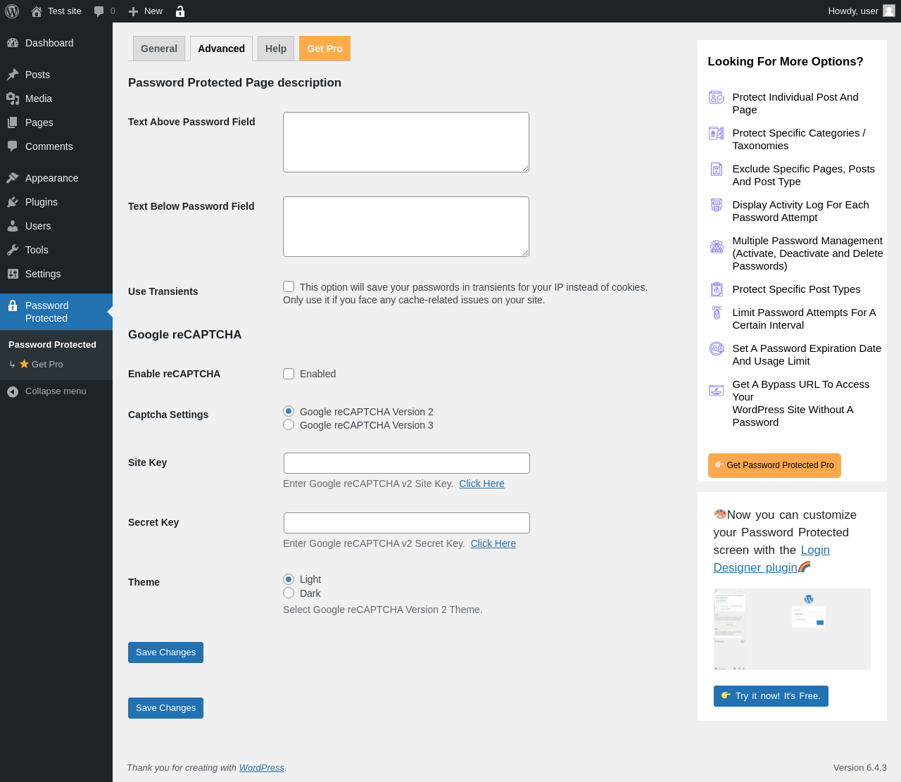Switch to the General tab
The image size is (901, 782).
(159, 49)
